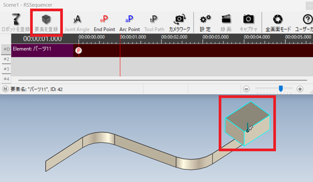The height and width of the screenshot is (182, 313).
Task: Toggle the M mode indicator in status bar
Action: (x=5, y=89)
